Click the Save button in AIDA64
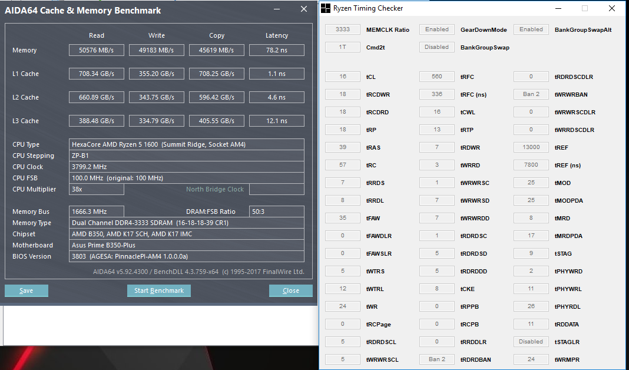This screenshot has width=629, height=370. pyautogui.click(x=27, y=290)
